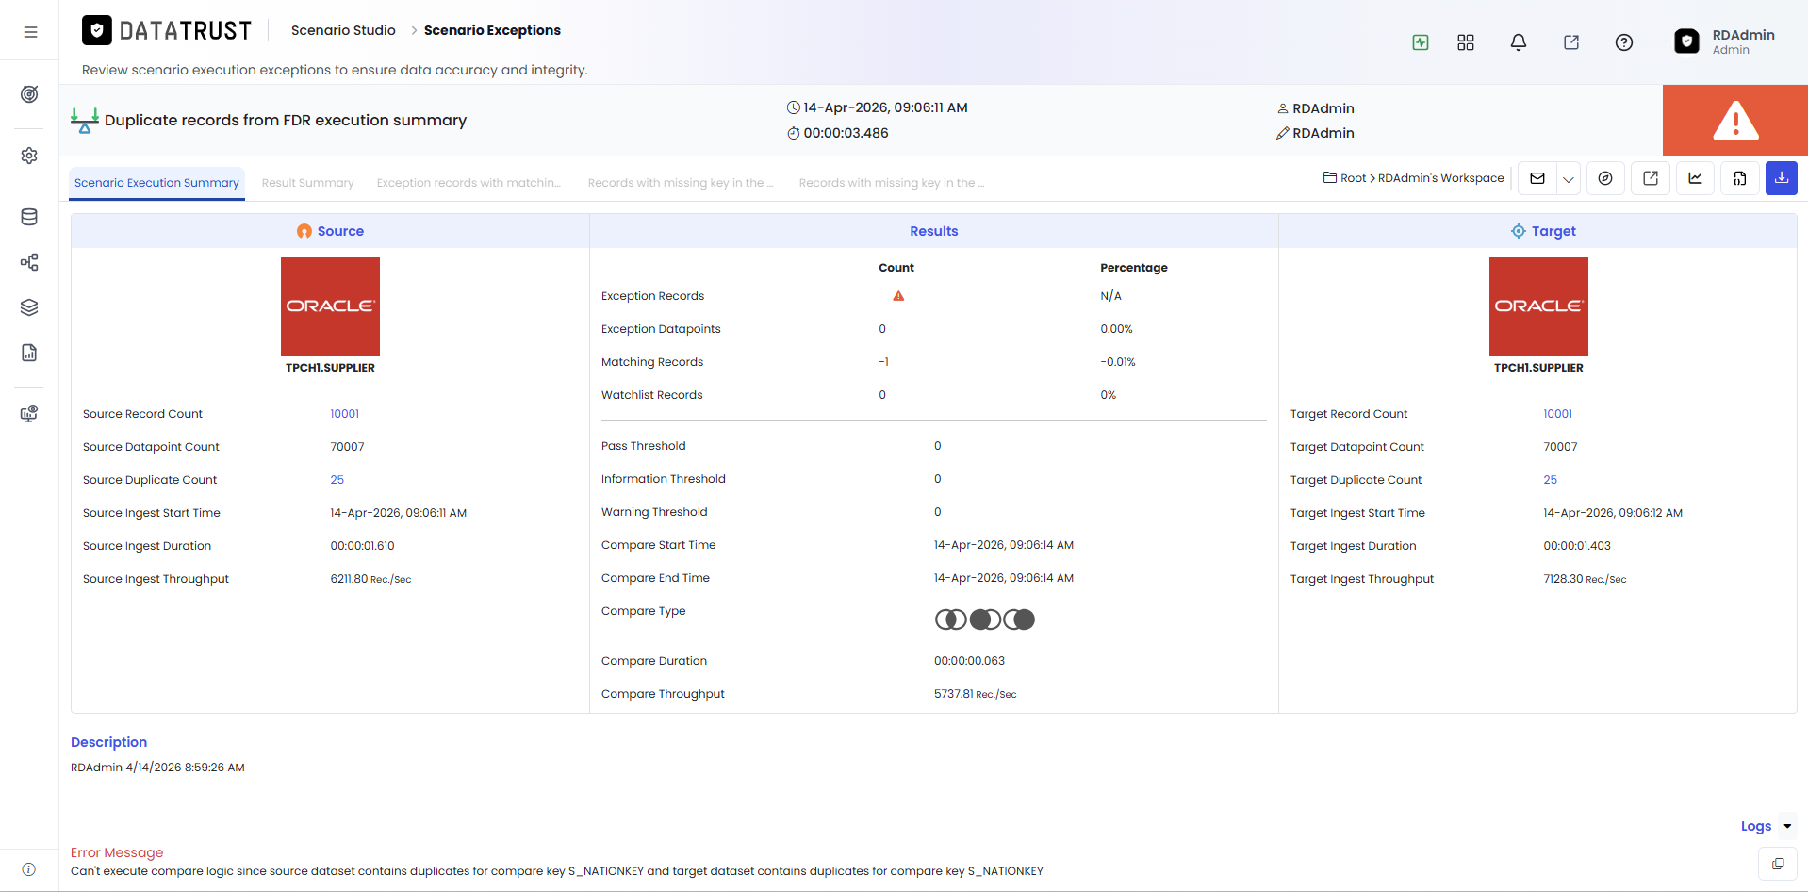Click the copy error message icon
The height and width of the screenshot is (892, 1808).
[x=1777, y=864]
